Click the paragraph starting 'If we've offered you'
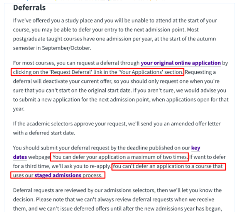238x212 pixels. tap(115, 34)
